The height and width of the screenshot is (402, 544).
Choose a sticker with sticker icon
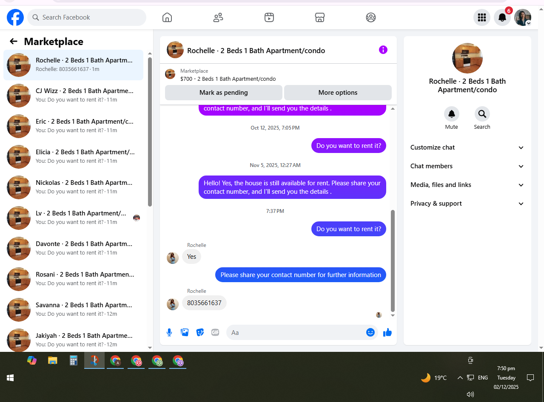(200, 332)
